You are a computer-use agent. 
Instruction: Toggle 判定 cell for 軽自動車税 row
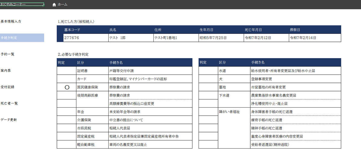click(66, 144)
